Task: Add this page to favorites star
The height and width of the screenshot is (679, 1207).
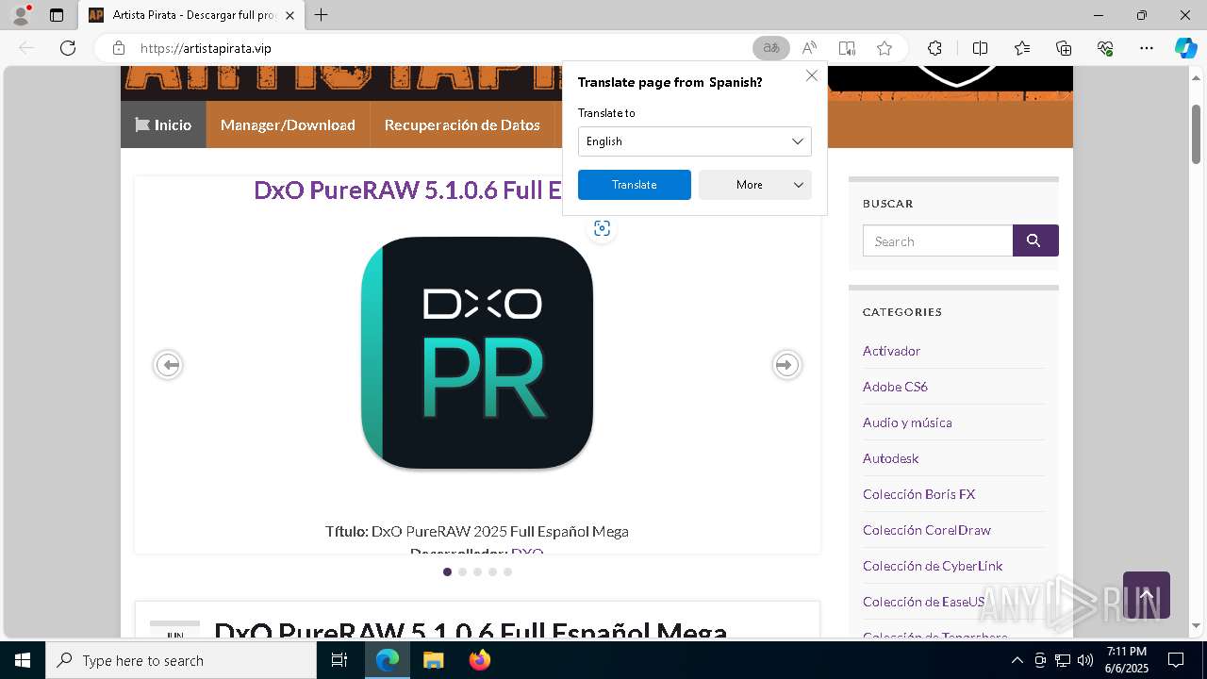Action: [x=885, y=48]
